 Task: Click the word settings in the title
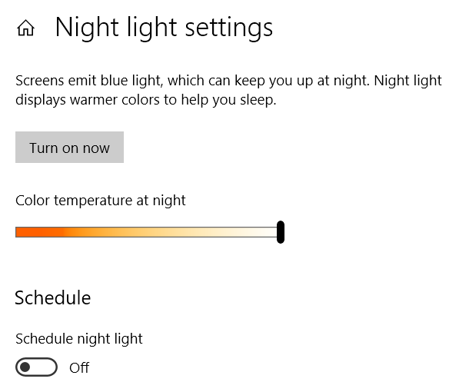(229, 28)
